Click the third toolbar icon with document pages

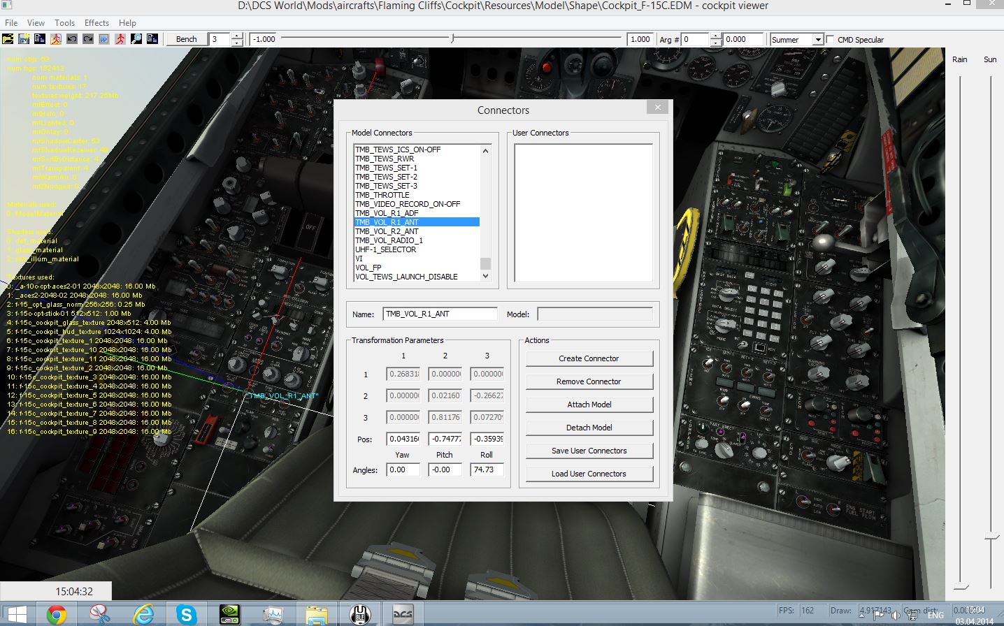[40, 39]
